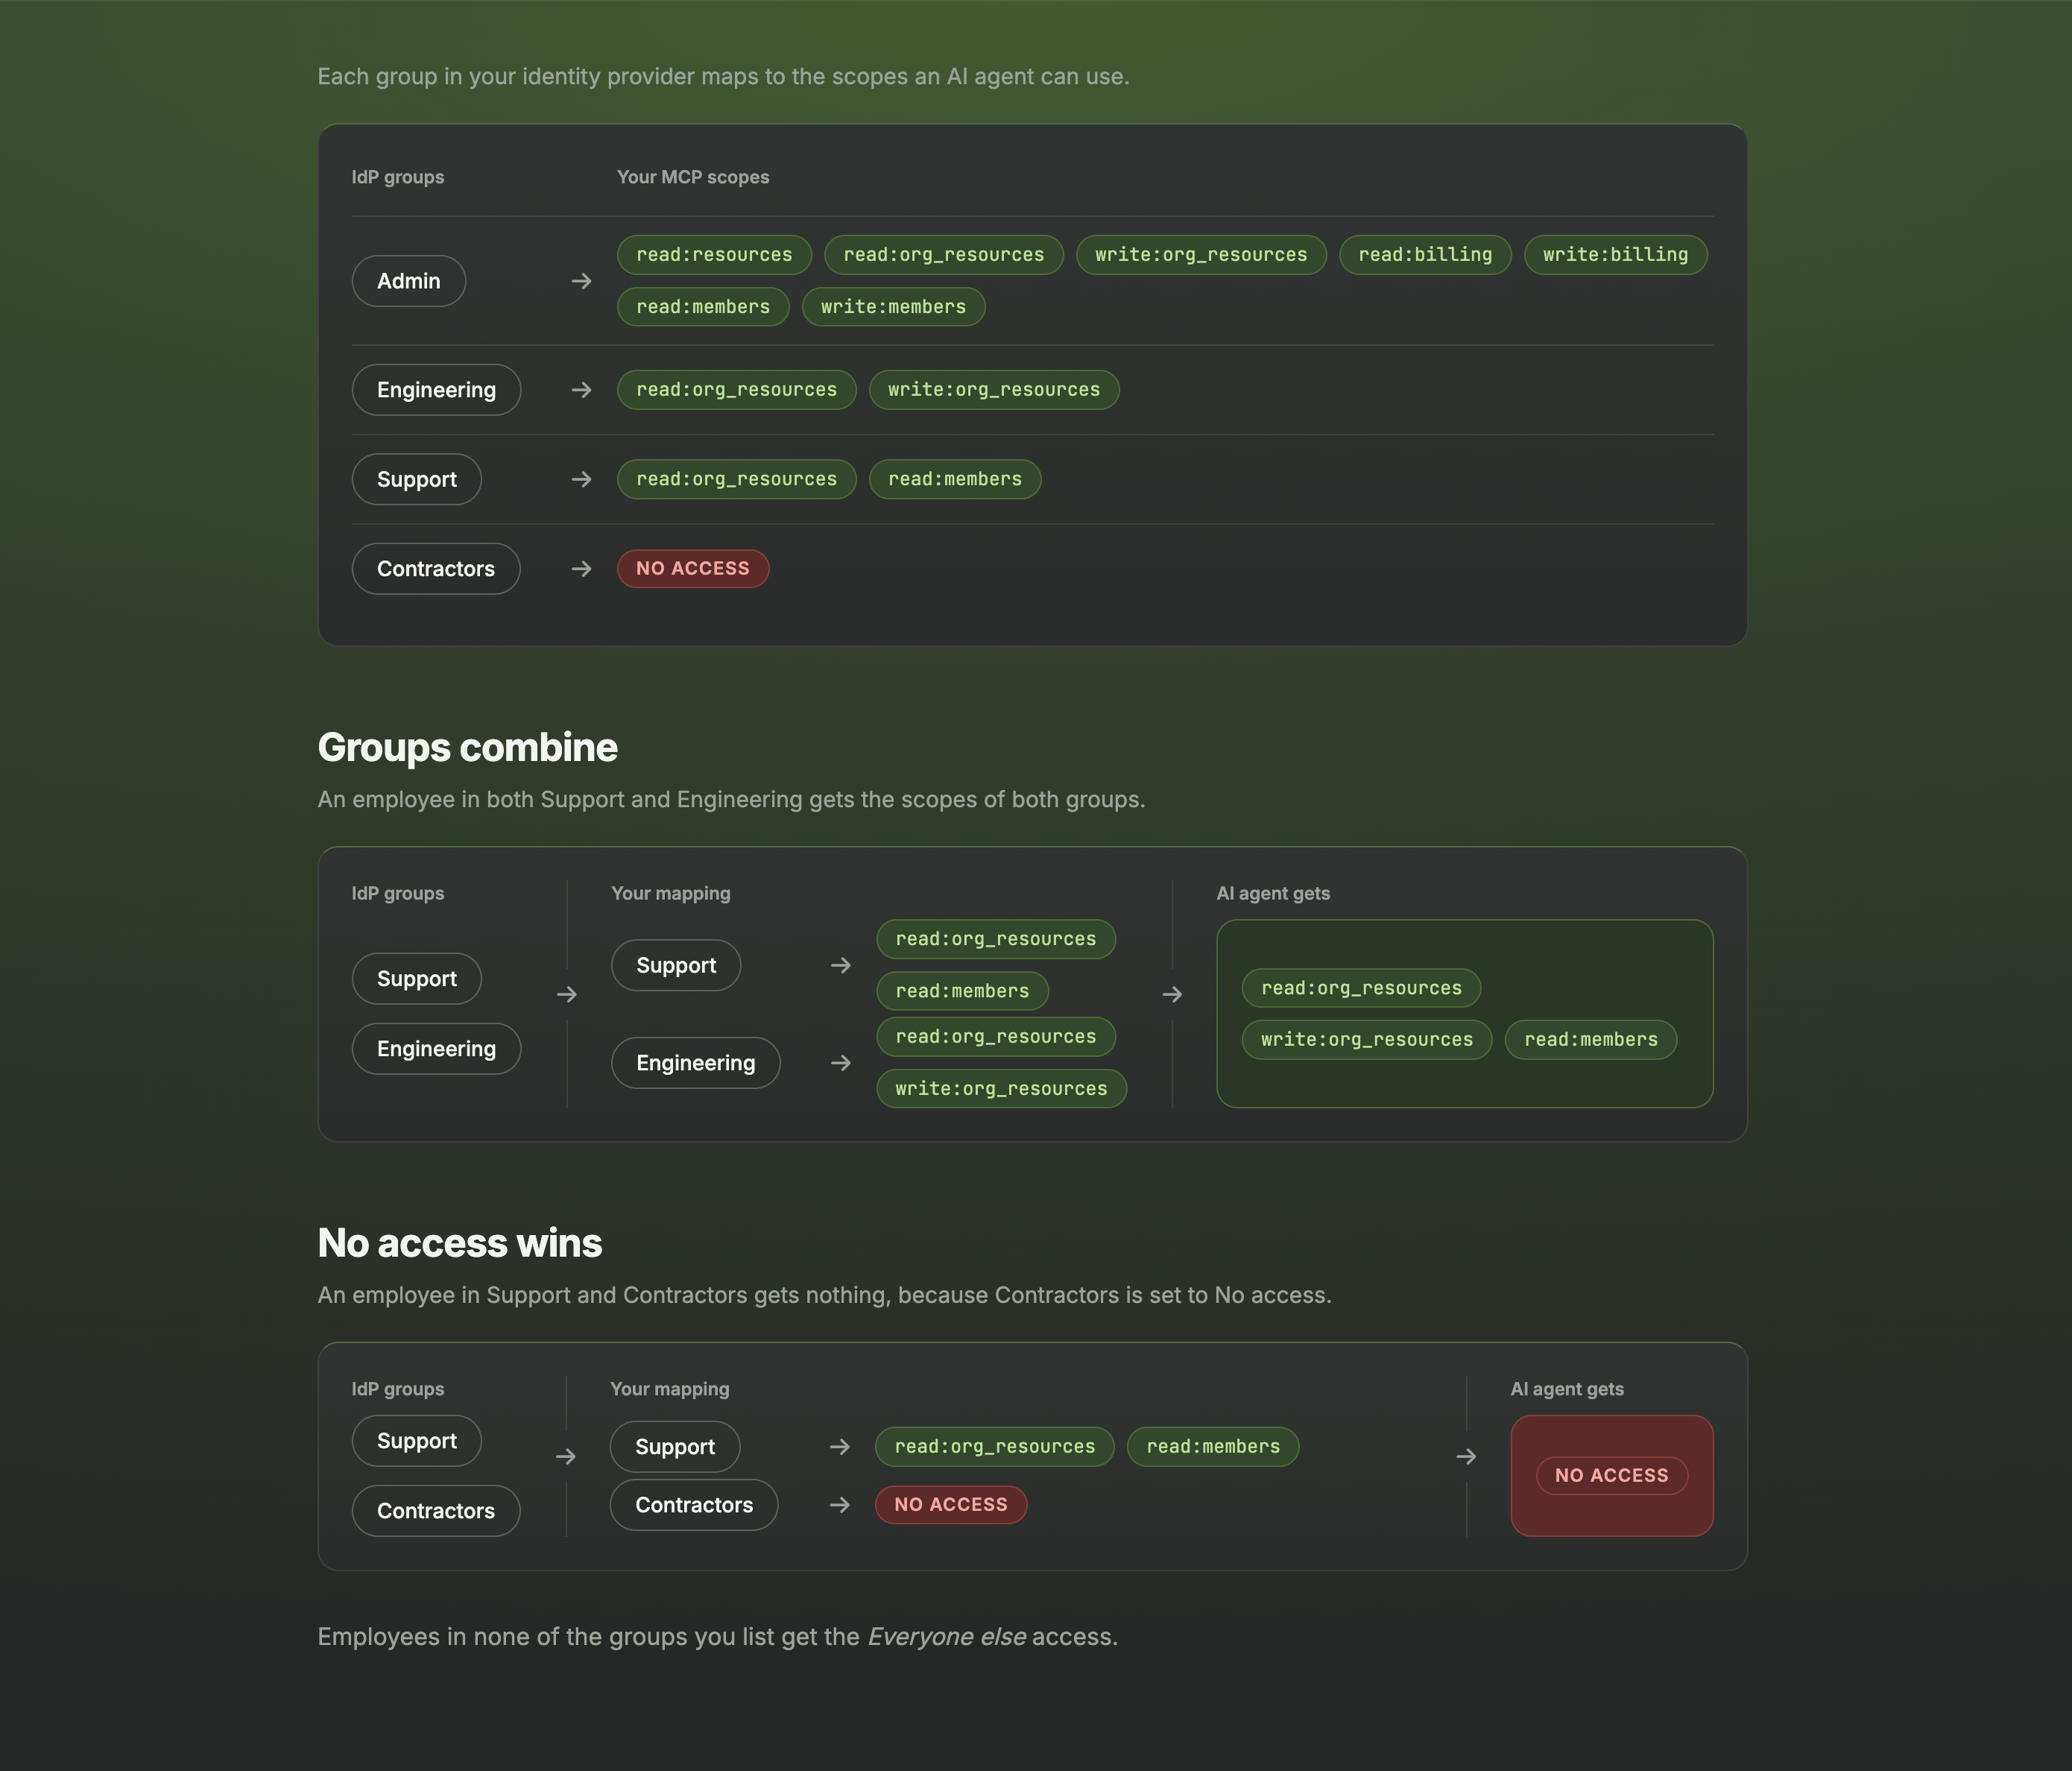Click 'AI agent gets' label in No access wins
This screenshot has height=1771, width=2072.
point(1567,1389)
